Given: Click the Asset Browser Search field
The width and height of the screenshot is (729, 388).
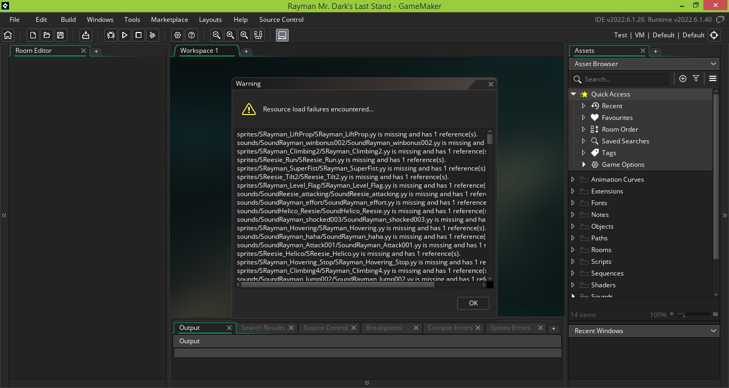Looking at the screenshot, I should [x=620, y=79].
